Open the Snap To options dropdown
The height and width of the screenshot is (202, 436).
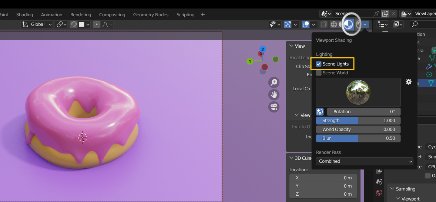tap(84, 24)
